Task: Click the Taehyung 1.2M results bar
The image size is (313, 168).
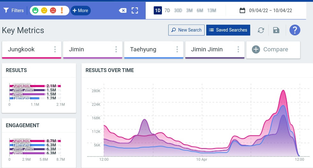Action: pos(24,98)
